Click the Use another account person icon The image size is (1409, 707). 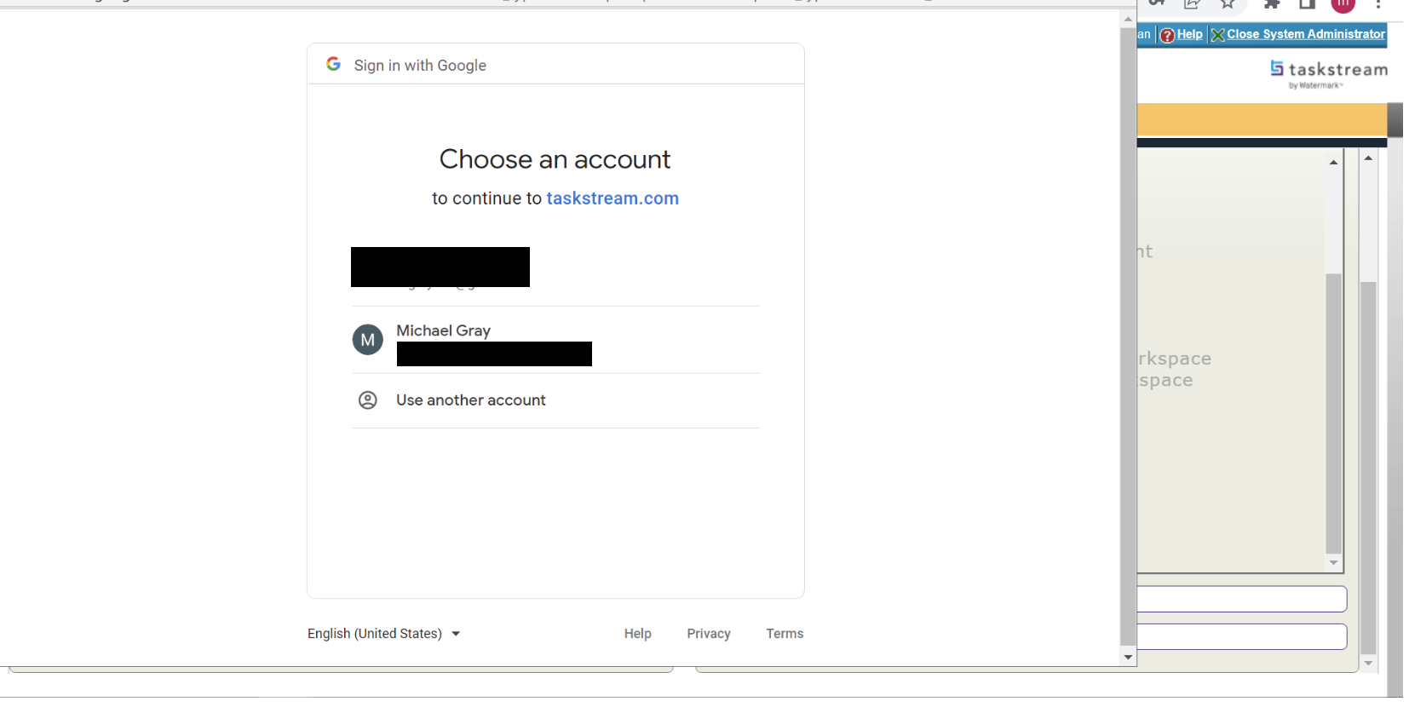(x=368, y=400)
